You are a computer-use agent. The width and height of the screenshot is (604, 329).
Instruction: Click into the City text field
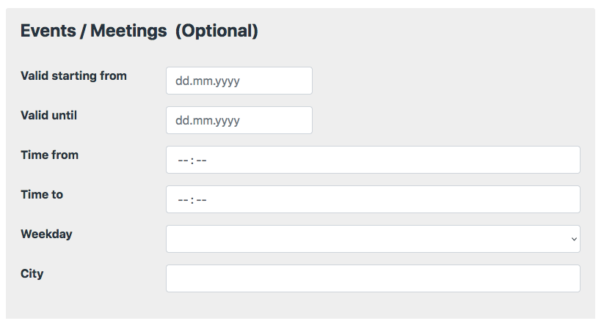click(373, 278)
